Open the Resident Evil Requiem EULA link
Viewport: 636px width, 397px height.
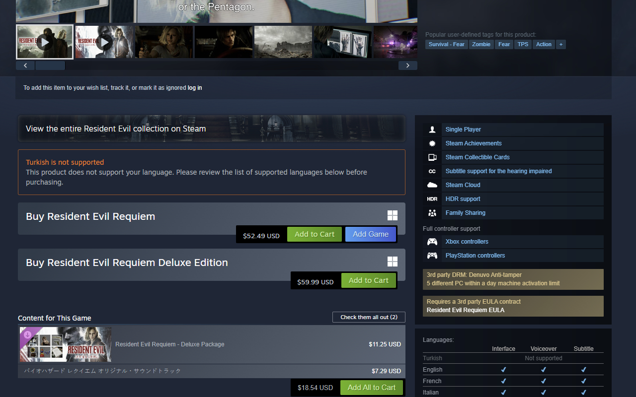(x=466, y=310)
